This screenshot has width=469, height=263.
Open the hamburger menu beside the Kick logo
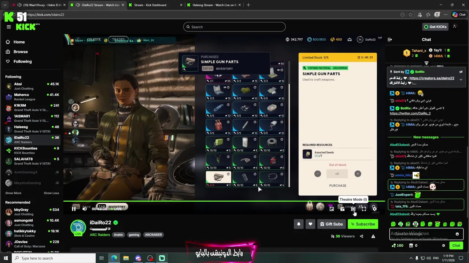coord(9,27)
